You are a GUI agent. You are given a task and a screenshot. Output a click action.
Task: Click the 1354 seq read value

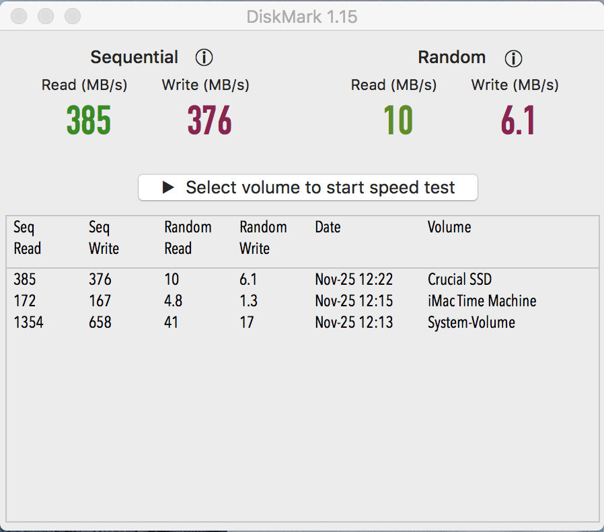tap(28, 322)
